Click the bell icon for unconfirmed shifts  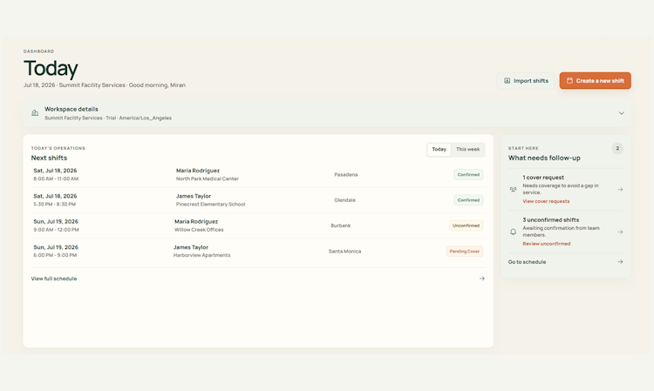click(514, 232)
